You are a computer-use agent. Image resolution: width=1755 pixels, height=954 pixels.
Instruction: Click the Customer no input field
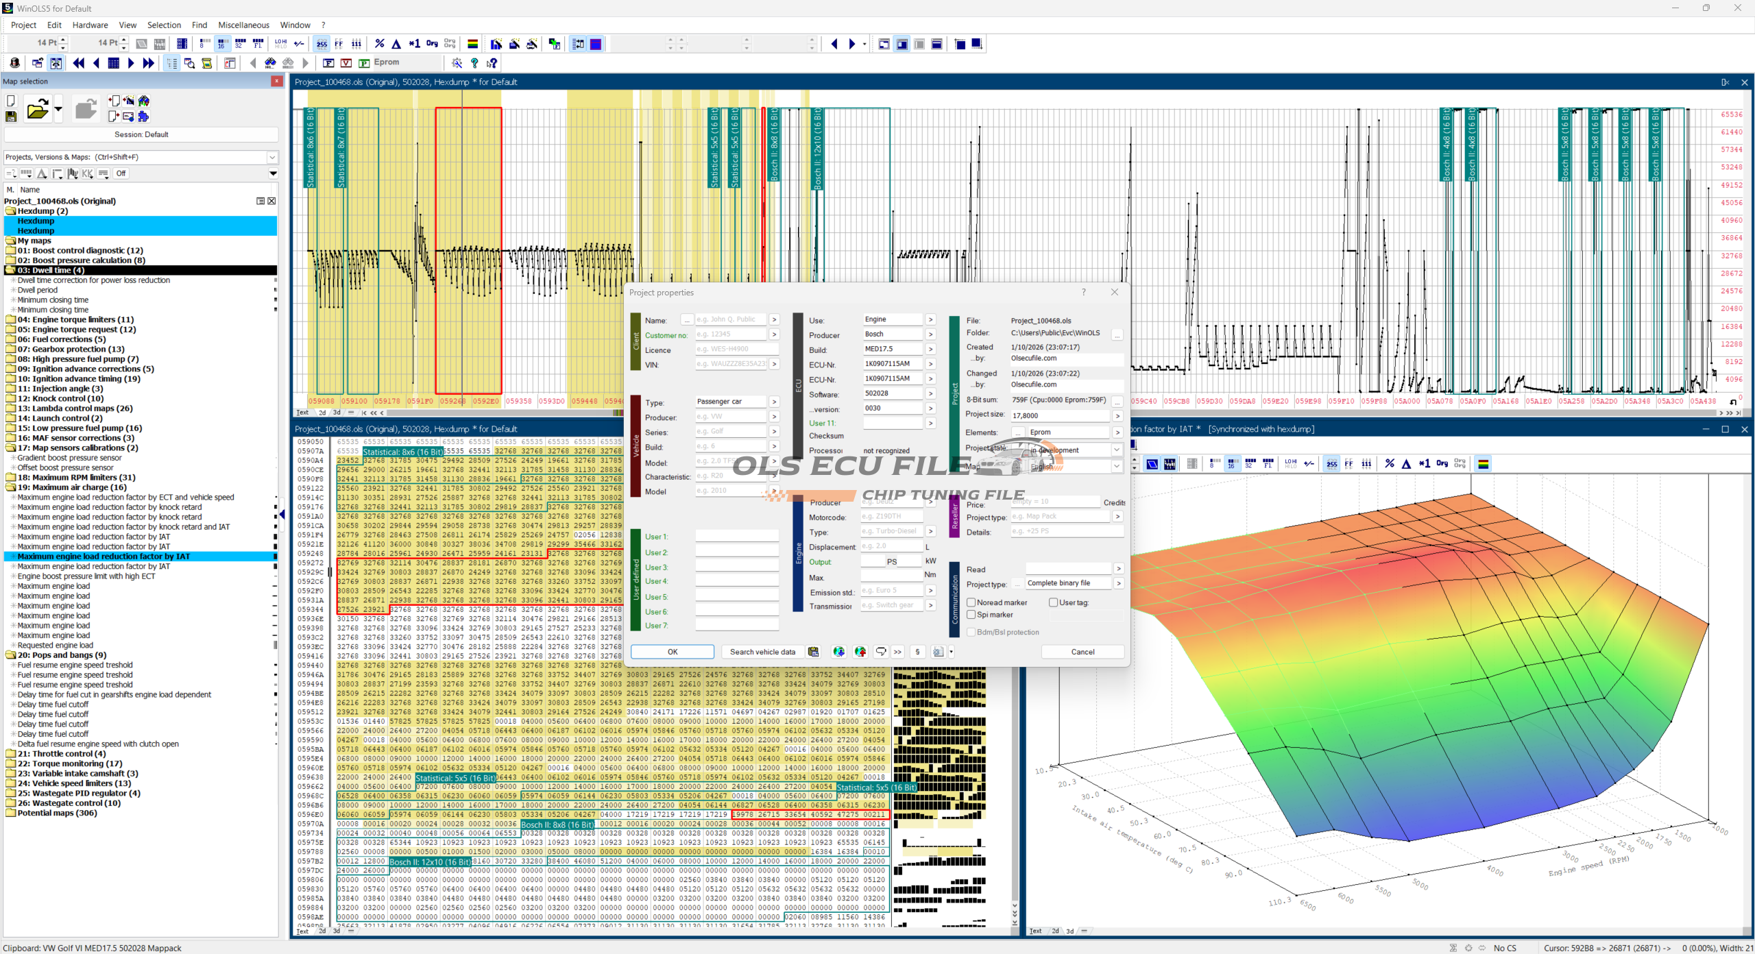[x=730, y=334]
